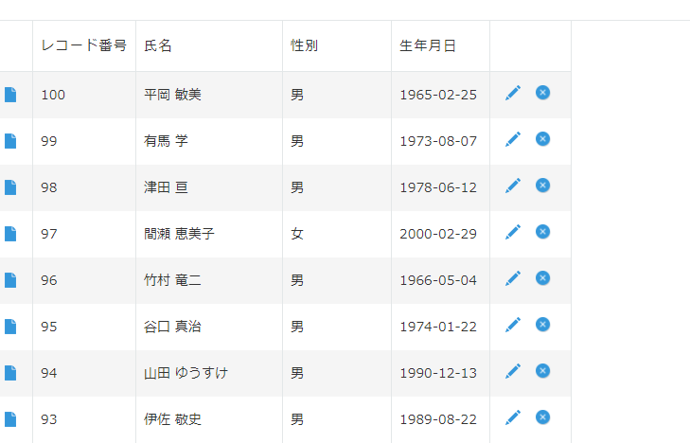Click the 氏名 column header

209,45
